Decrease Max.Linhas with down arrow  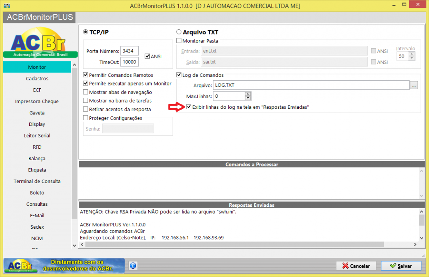(x=248, y=98)
